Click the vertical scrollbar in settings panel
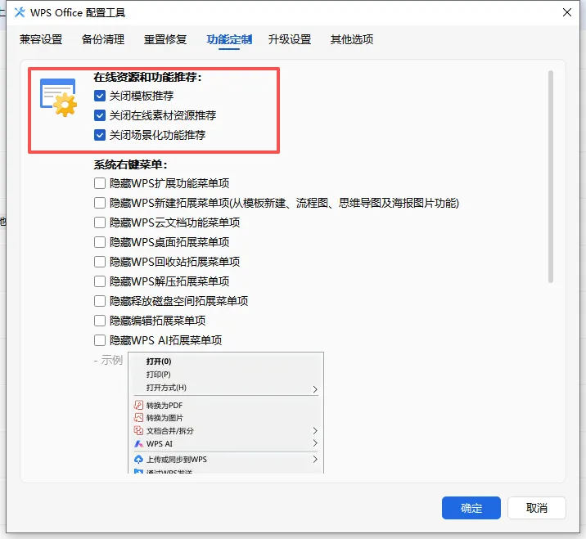Viewport: 586px width, 539px height. pyautogui.click(x=551, y=177)
